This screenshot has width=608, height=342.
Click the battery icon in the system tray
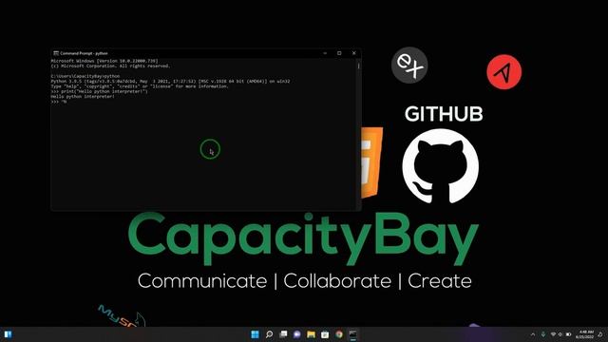[x=569, y=334]
